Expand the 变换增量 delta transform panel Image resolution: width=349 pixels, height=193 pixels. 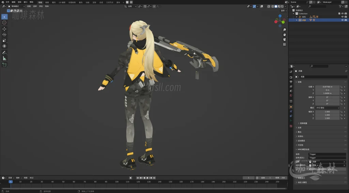(x=303, y=123)
